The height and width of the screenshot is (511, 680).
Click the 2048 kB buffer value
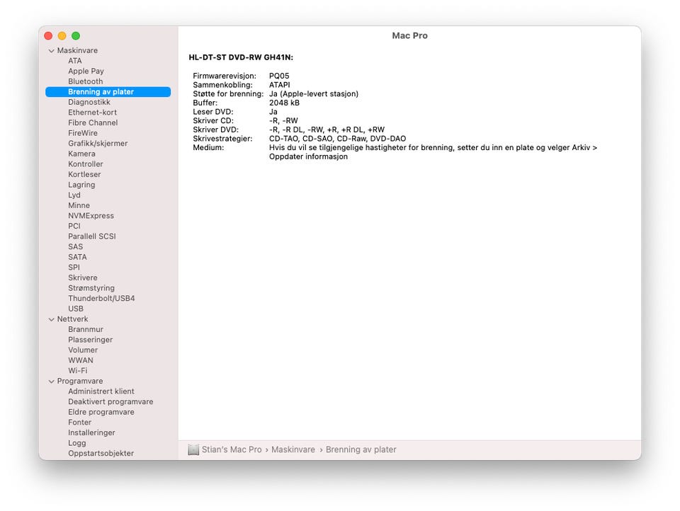pyautogui.click(x=284, y=103)
